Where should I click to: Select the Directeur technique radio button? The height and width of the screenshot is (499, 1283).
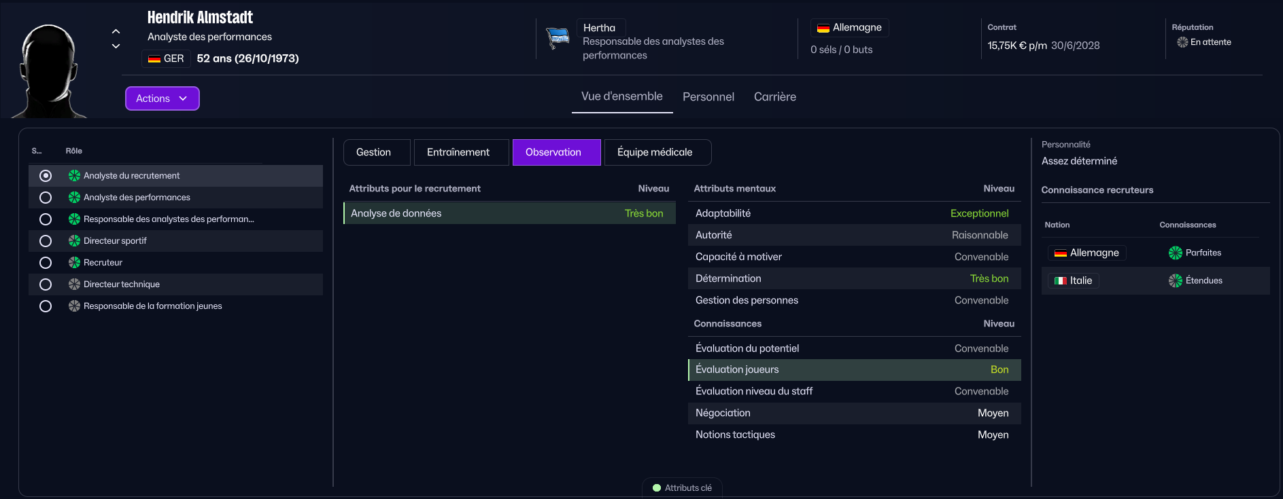[x=46, y=284]
